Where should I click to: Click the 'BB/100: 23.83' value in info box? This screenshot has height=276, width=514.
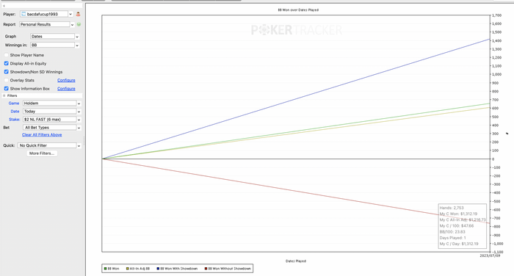pos(452,232)
